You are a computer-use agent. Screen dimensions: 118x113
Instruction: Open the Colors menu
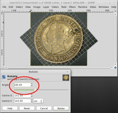pyautogui.click(x=55, y=7)
